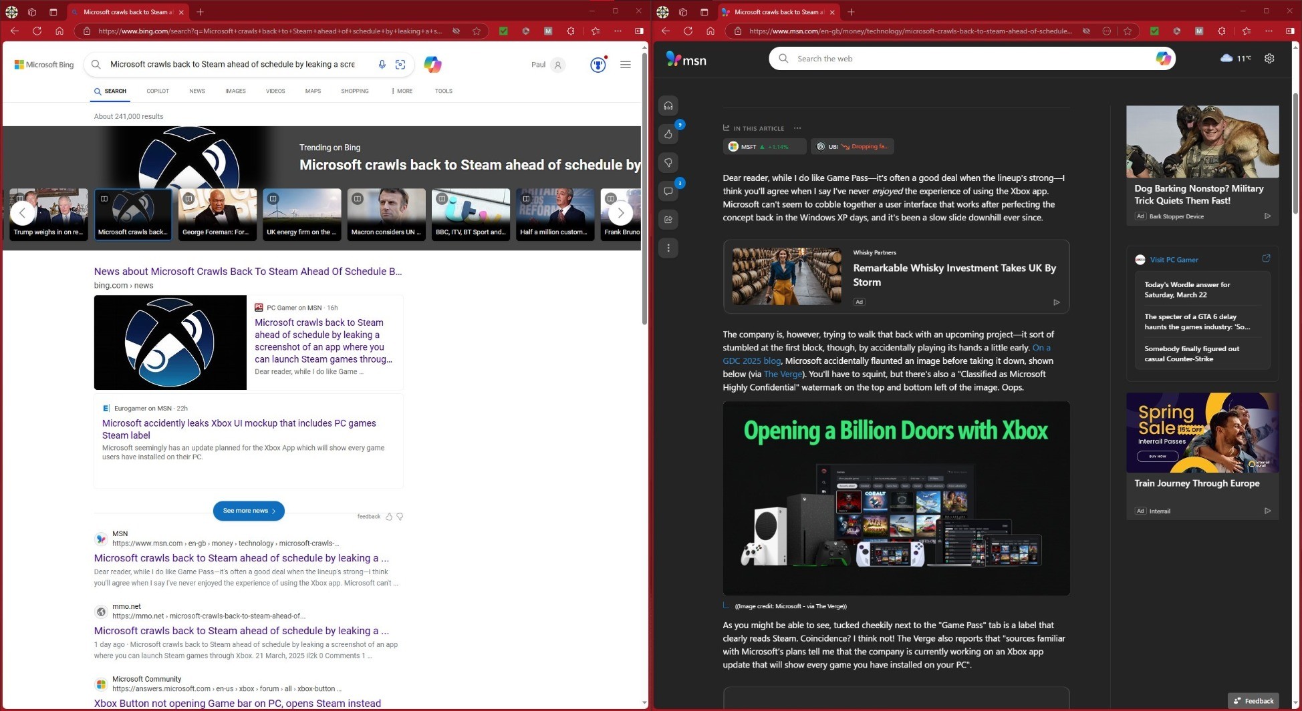
Task: Click the MSN page vertical scrollbar
Action: pyautogui.click(x=1295, y=154)
